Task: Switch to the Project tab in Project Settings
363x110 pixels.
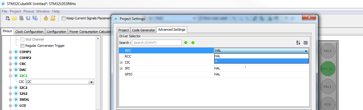Action: [x=124, y=30]
